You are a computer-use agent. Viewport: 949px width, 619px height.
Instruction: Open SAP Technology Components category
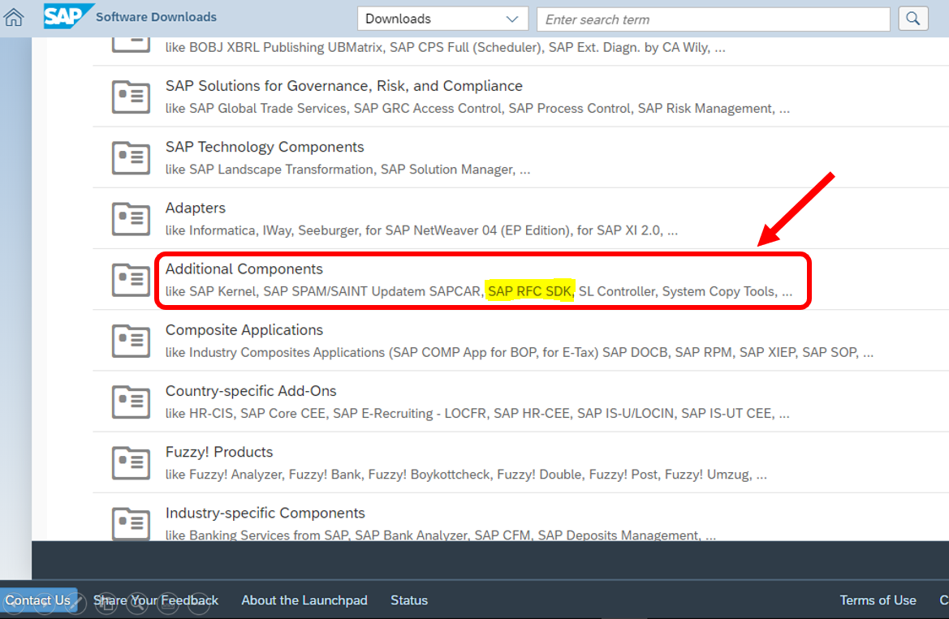pos(265,147)
